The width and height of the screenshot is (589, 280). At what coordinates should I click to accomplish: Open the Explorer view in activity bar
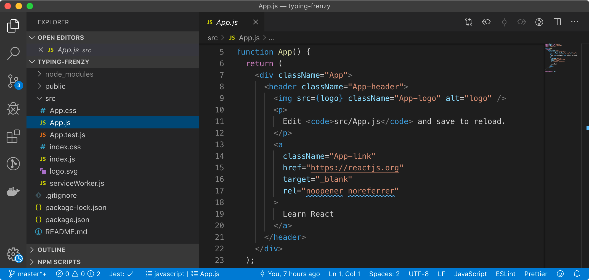pos(13,26)
